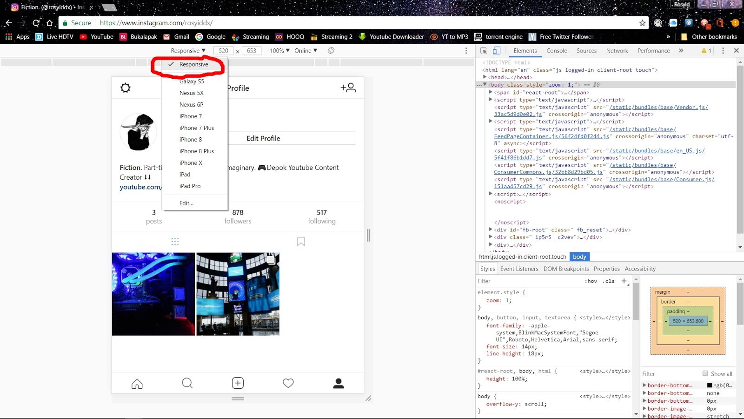
Task: Enable the Show all checkbox
Action: pos(704,374)
